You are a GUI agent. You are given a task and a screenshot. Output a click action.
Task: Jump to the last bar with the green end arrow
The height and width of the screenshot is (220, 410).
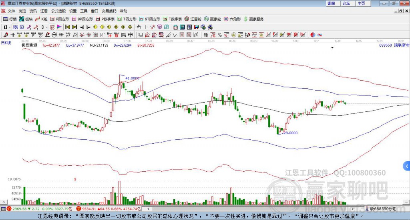(x=74, y=27)
